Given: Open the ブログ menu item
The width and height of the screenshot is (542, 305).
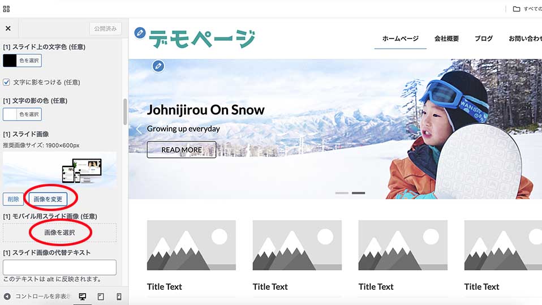Looking at the screenshot, I should coord(484,38).
